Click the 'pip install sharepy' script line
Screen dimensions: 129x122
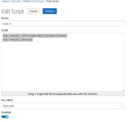point(18,40)
